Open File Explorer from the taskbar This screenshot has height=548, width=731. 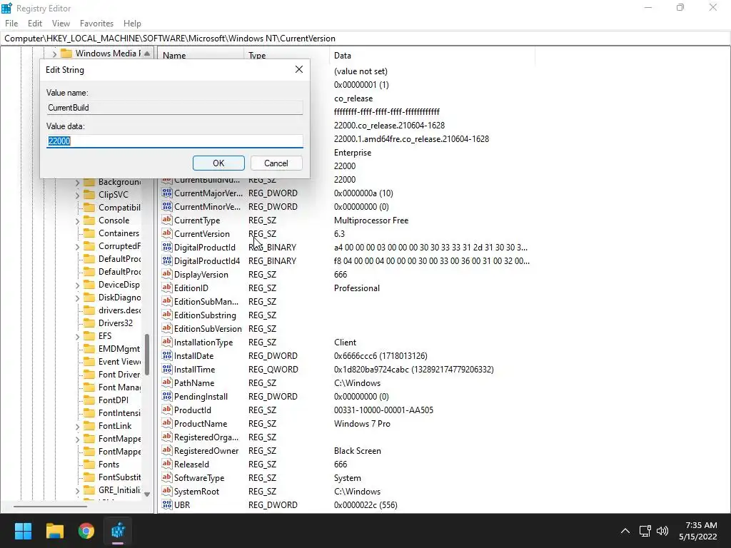click(x=54, y=531)
